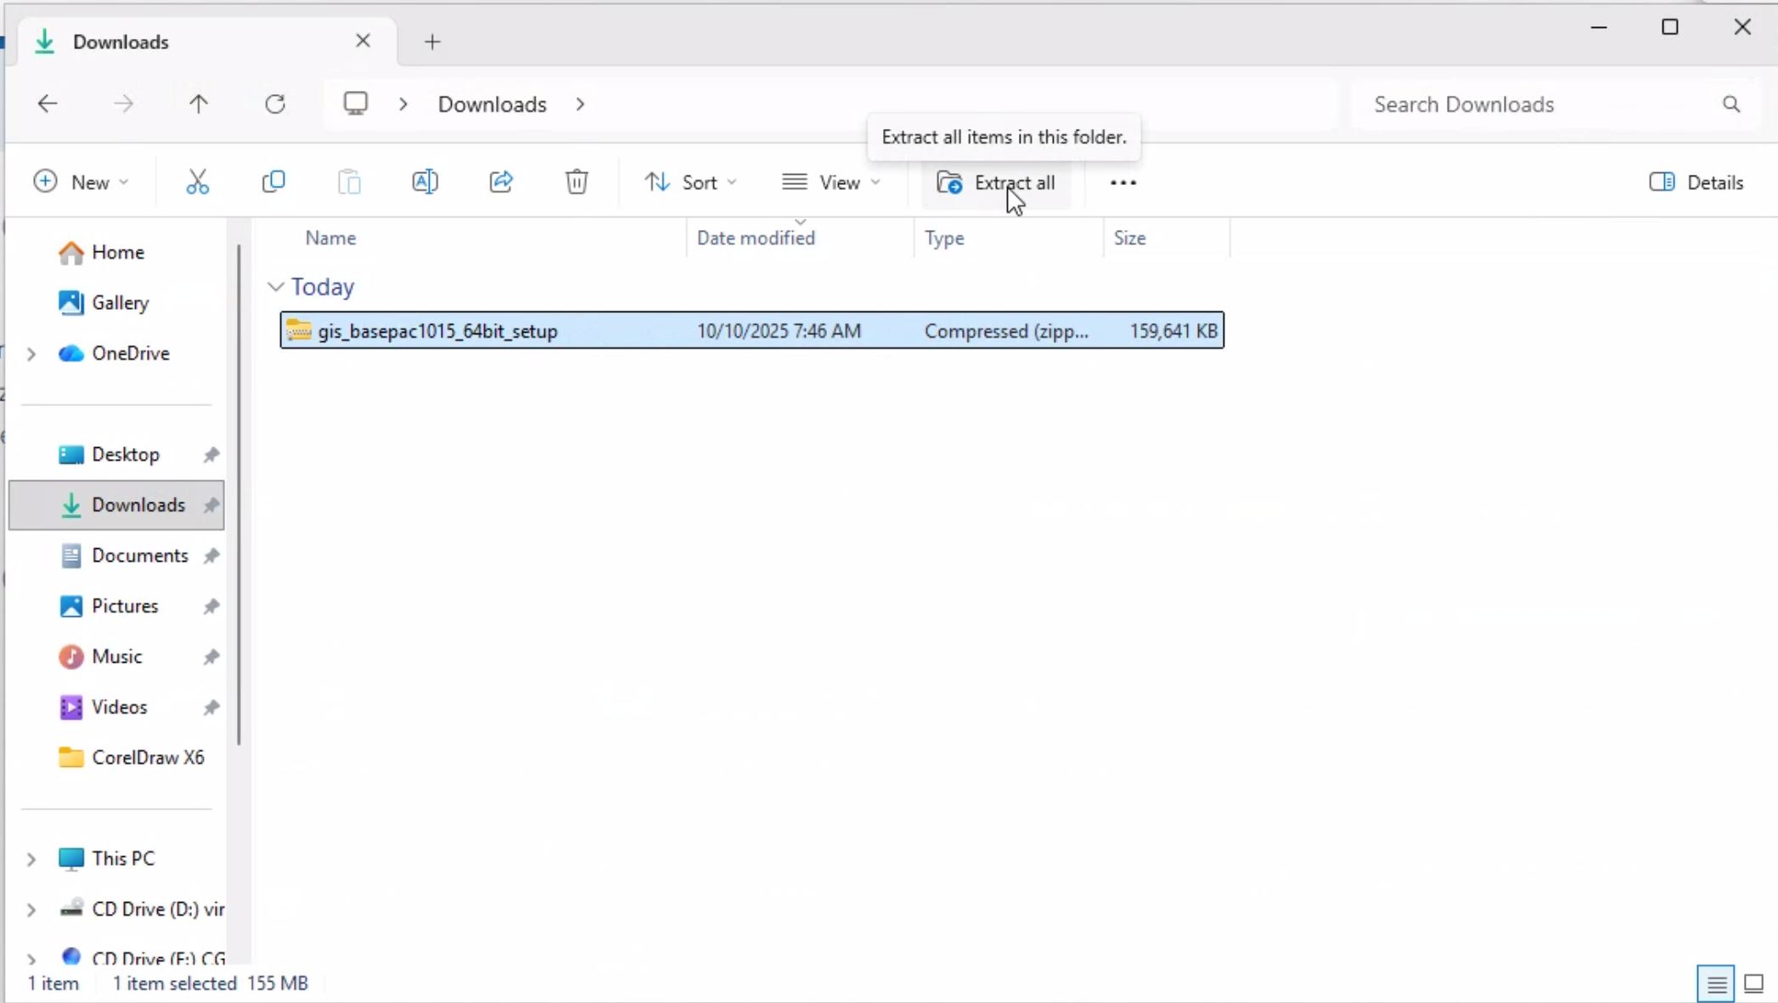
Task: Refresh the Downloads folder view
Action: point(274,104)
